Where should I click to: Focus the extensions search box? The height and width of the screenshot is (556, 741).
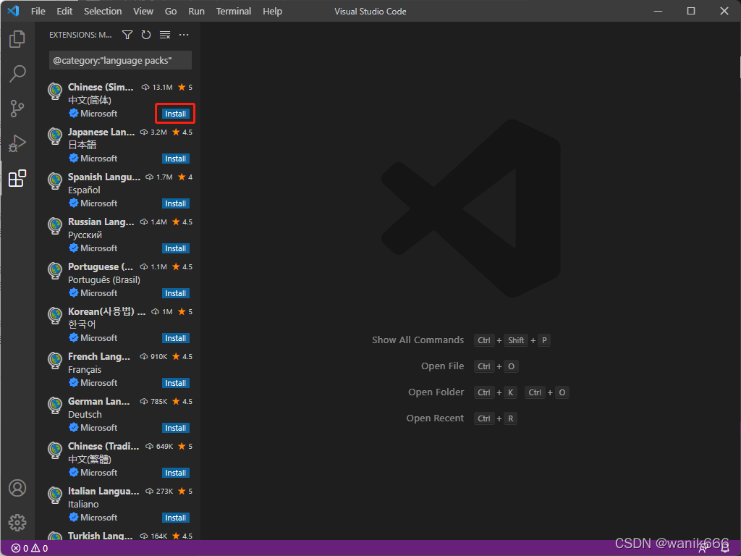point(120,61)
